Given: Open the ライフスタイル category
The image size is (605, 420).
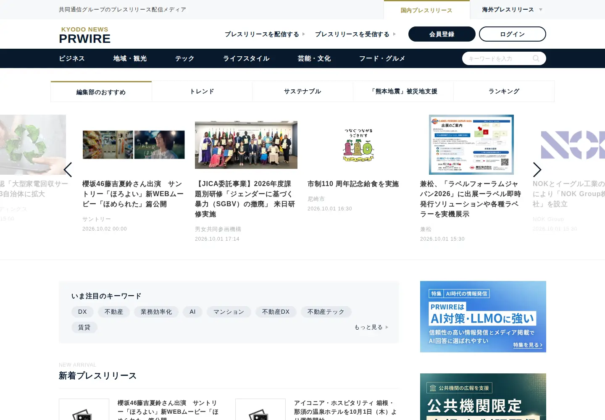Looking at the screenshot, I should click(246, 58).
